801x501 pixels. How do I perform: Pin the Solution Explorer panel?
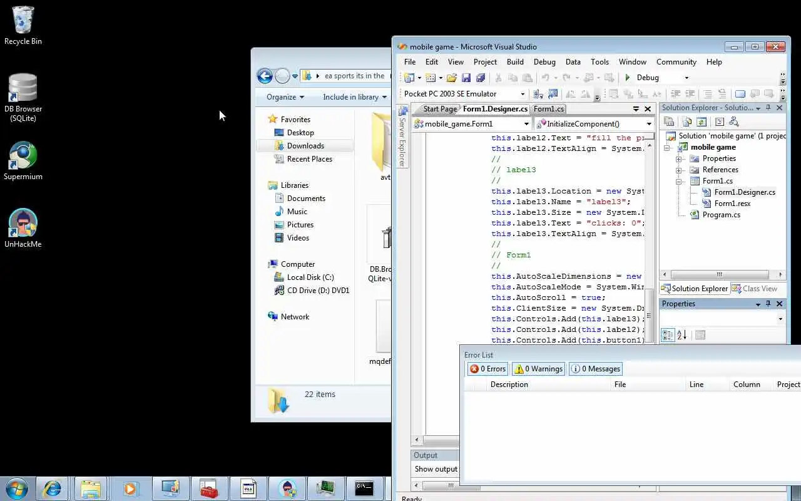click(x=768, y=108)
